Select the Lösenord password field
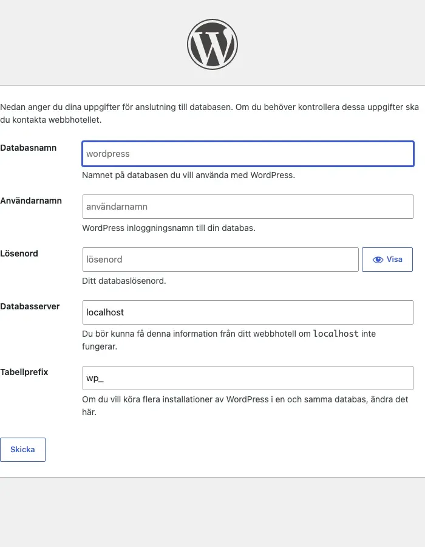 (220, 260)
